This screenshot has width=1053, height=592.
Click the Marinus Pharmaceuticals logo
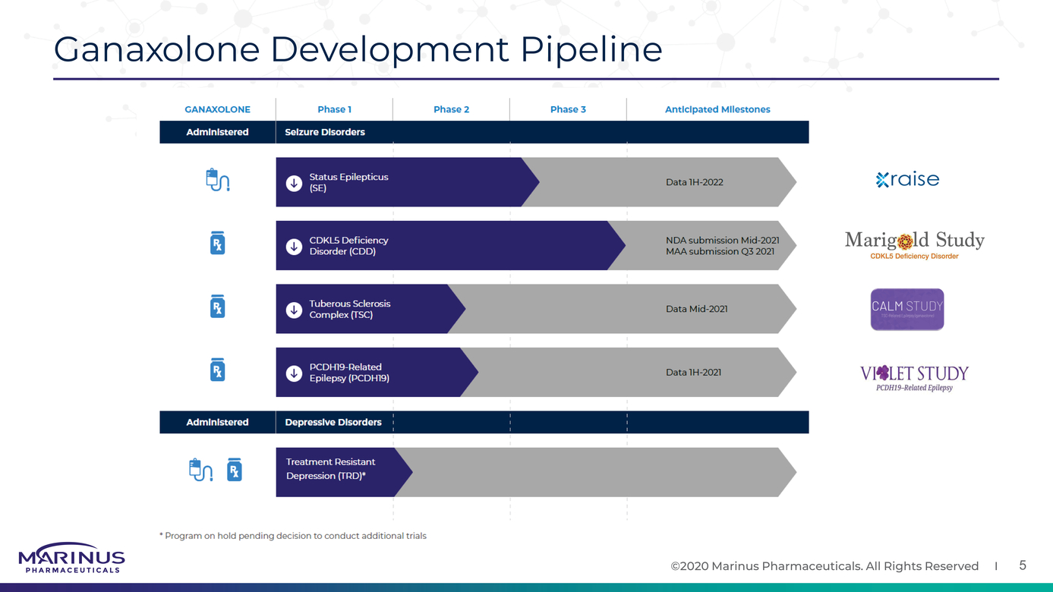pyautogui.click(x=71, y=558)
